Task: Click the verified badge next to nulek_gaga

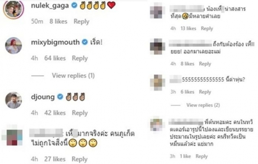Action: coord(74,5)
